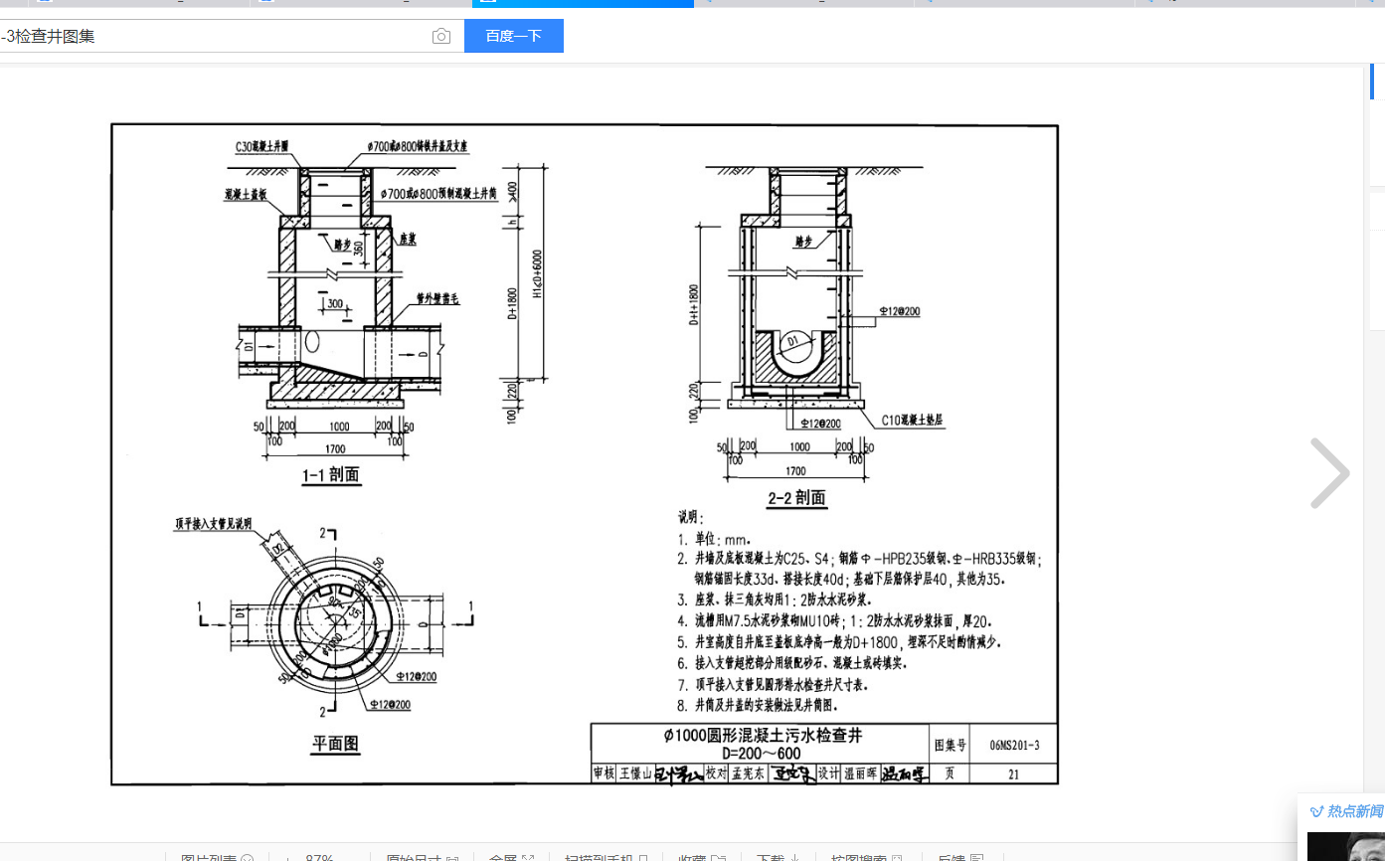1385x861 pixels.
Task: Click the 1-1 剖面 section title
Action: pyautogui.click(x=331, y=476)
